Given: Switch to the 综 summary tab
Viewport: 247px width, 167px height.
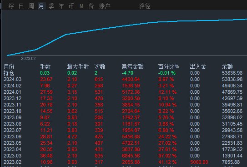Looking at the screenshot, I should (x=11, y=6).
